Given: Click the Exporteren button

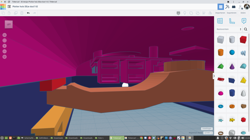Looking at the screenshot, I should 232,13.
